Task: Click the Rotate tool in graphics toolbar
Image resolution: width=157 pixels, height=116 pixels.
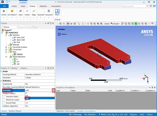Action: (83, 24)
